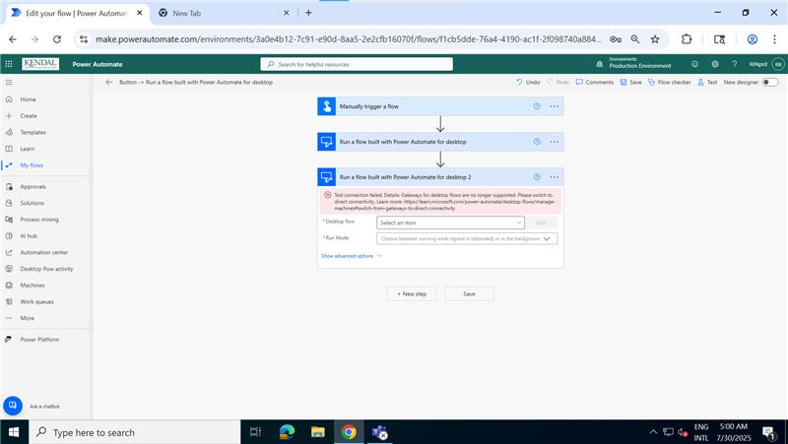The width and height of the screenshot is (788, 444).
Task: Open a new browser tab with plus
Action: 308,13
